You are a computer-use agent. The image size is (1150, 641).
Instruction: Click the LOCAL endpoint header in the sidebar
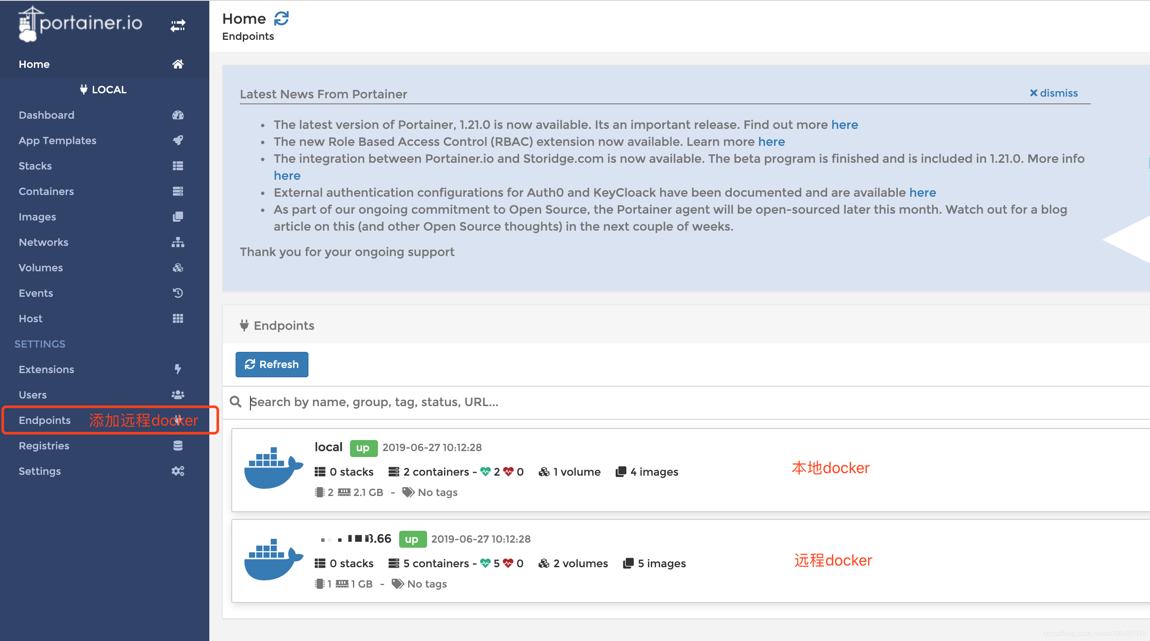click(x=103, y=89)
